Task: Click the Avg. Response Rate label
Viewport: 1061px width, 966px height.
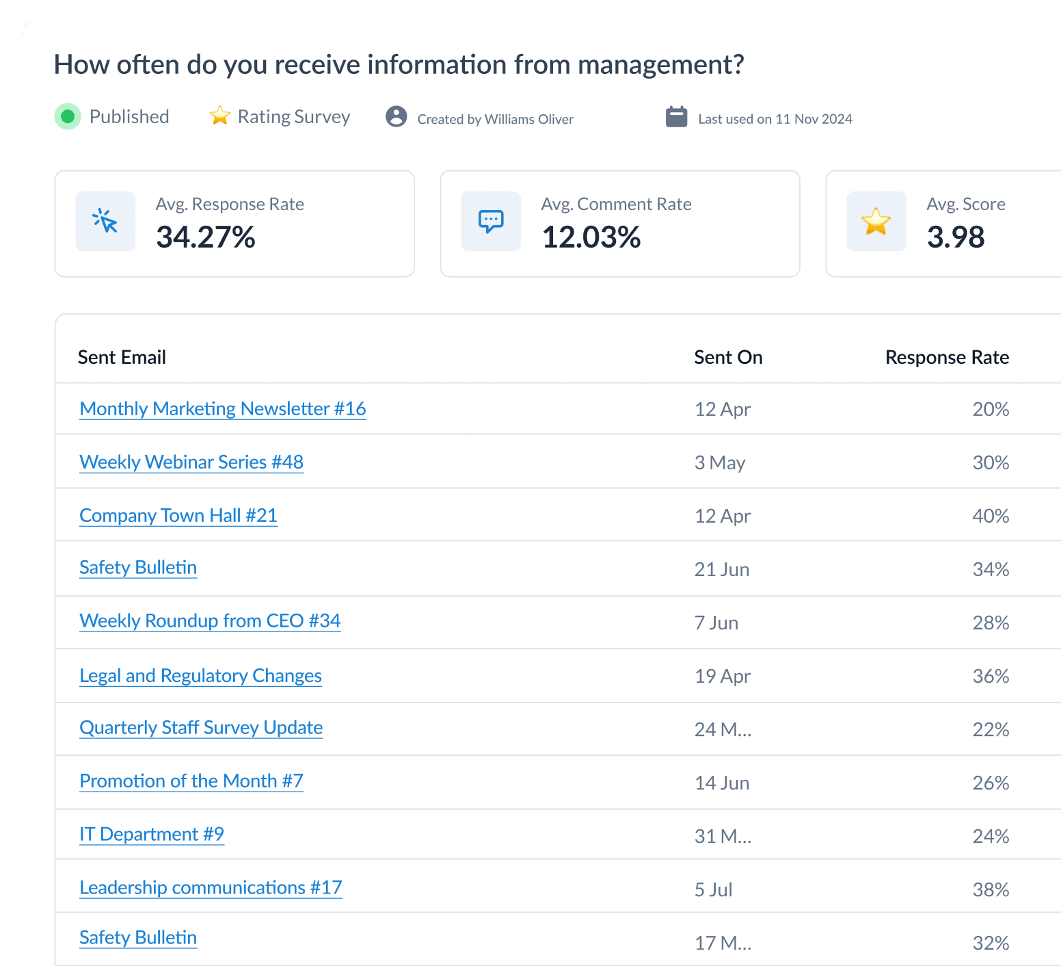Action: (x=230, y=205)
